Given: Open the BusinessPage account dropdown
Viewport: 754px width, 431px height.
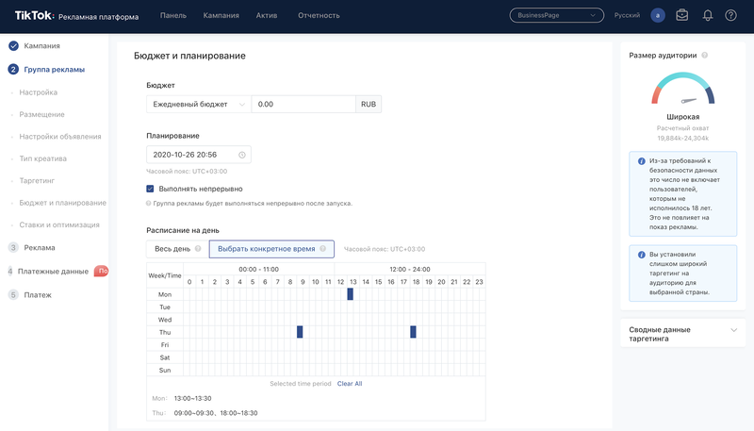Looking at the screenshot, I should point(556,15).
